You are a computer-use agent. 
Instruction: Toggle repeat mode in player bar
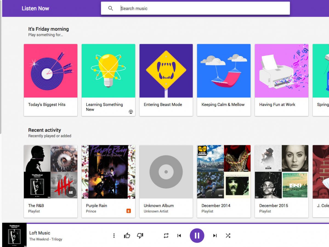click(166, 235)
